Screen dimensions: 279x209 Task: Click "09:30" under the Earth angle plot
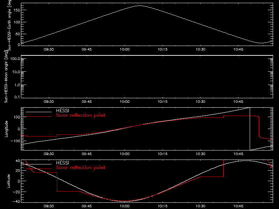click(49, 49)
